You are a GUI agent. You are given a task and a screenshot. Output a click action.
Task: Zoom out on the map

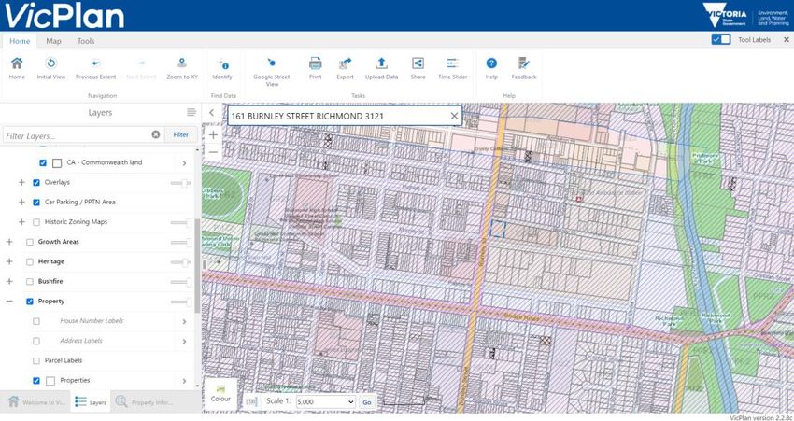(x=213, y=152)
